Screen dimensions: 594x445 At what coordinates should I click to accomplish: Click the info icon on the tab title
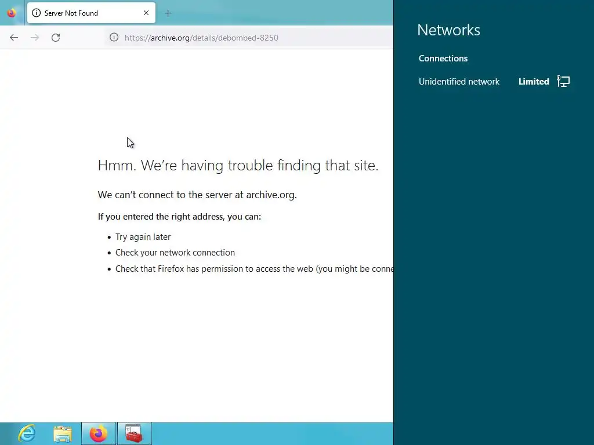pyautogui.click(x=37, y=13)
